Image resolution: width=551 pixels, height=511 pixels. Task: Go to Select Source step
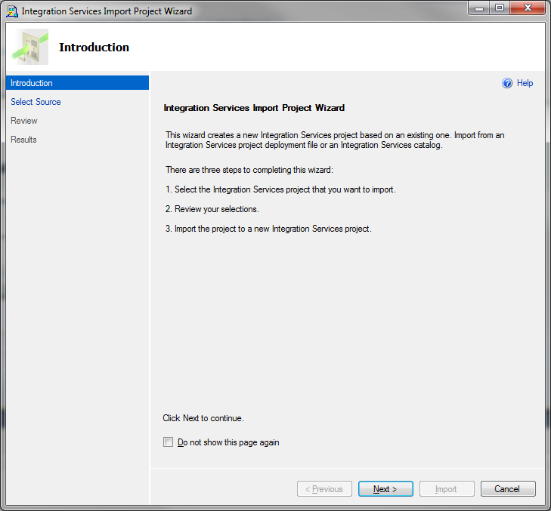coord(36,102)
